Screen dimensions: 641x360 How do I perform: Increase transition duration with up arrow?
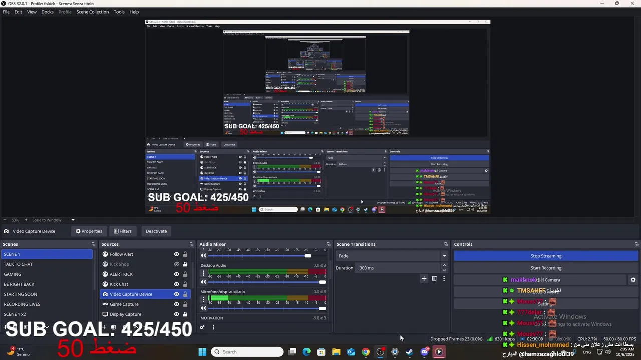point(444,265)
